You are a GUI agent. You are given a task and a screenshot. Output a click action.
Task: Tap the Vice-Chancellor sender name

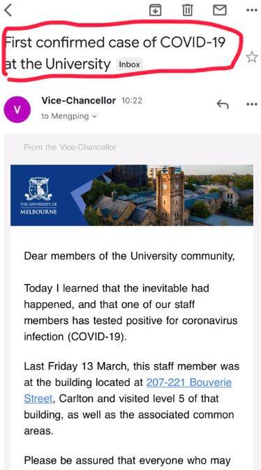coord(79,101)
